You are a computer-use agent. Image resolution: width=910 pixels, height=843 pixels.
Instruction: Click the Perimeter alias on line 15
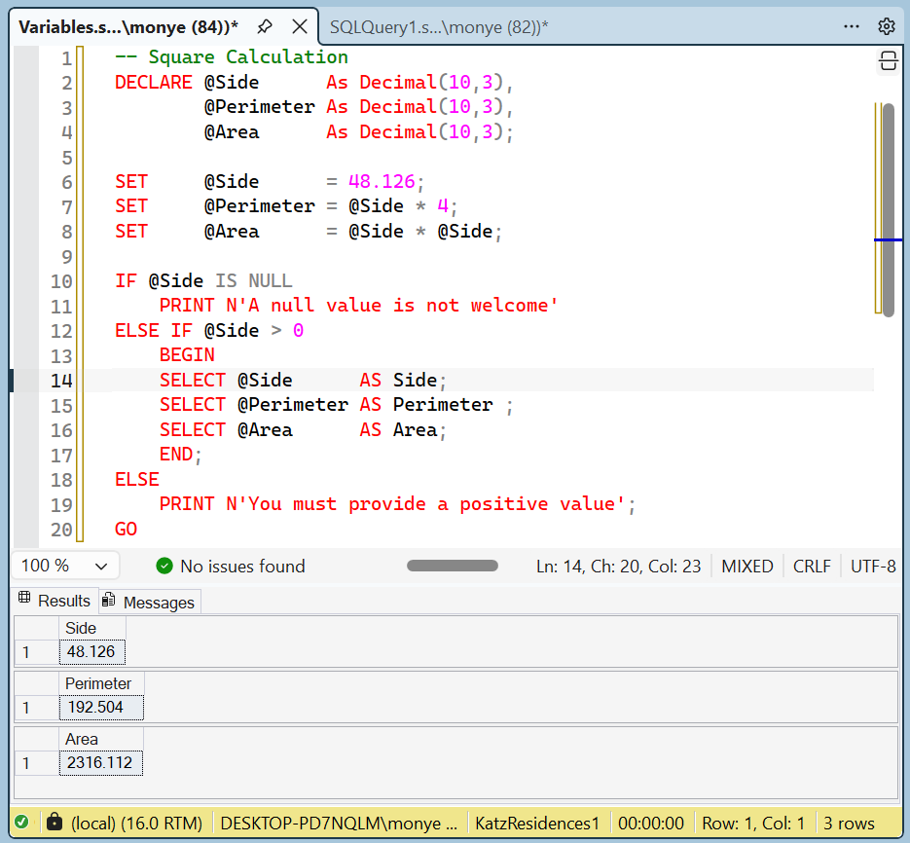443,405
